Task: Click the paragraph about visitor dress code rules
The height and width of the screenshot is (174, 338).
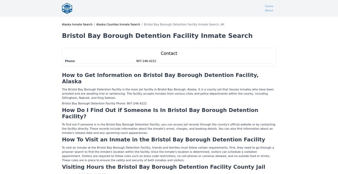Action: (168, 154)
